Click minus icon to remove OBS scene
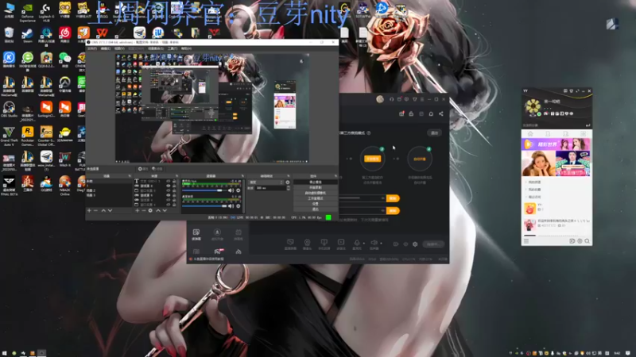The image size is (636, 357). (x=95, y=210)
